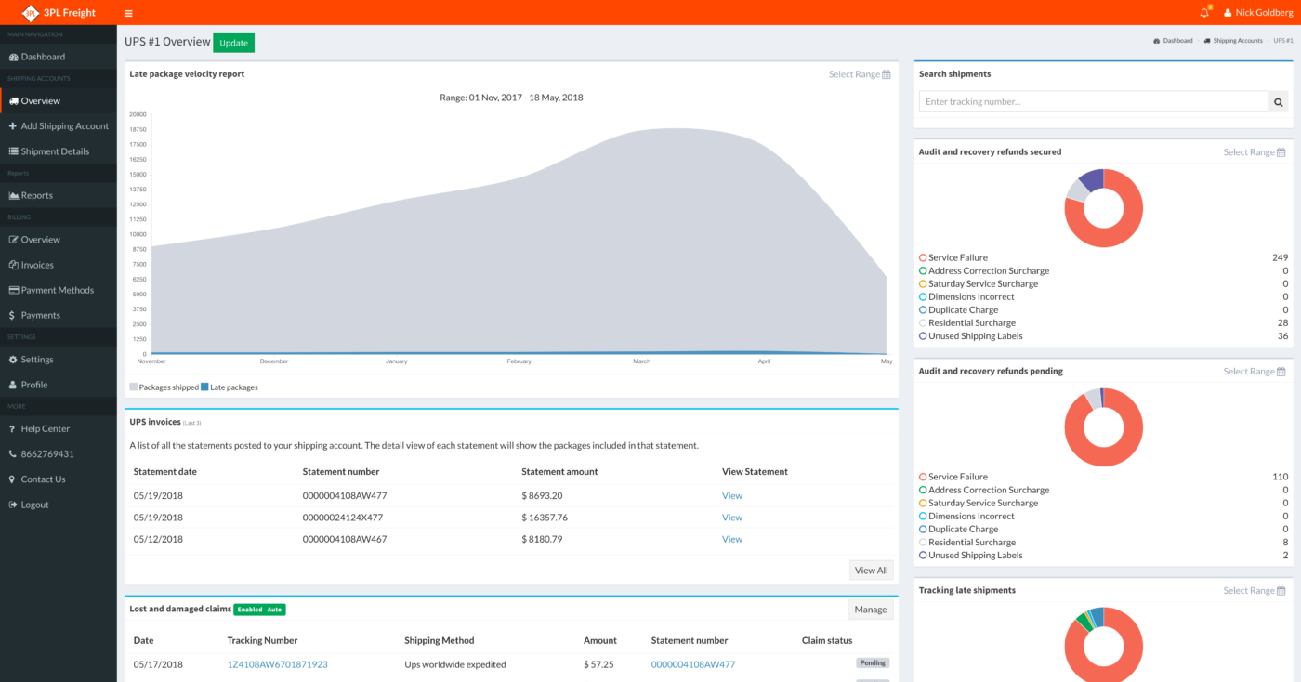The width and height of the screenshot is (1301, 682).
Task: Toggle Duplicate Charge in refunds pending legend
Action: tap(958, 530)
